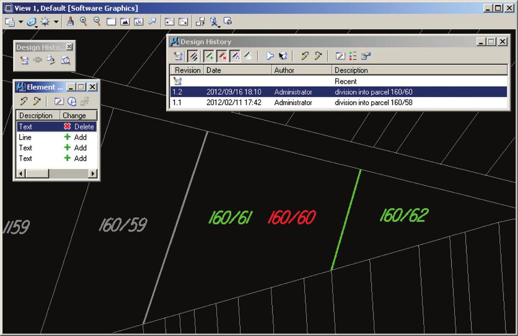Click the Zoom Out magnifier icon
The image size is (518, 336).
tap(97, 22)
